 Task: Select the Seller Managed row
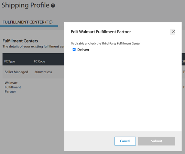pyautogui.click(x=33, y=72)
